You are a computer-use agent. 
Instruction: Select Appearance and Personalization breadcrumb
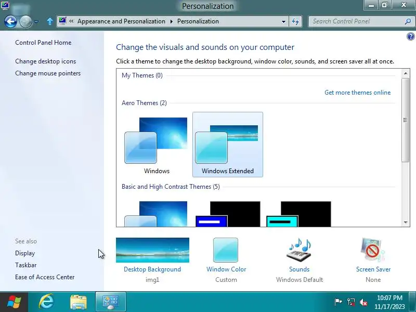click(x=121, y=21)
